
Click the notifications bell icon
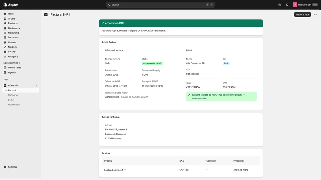(x=287, y=5)
